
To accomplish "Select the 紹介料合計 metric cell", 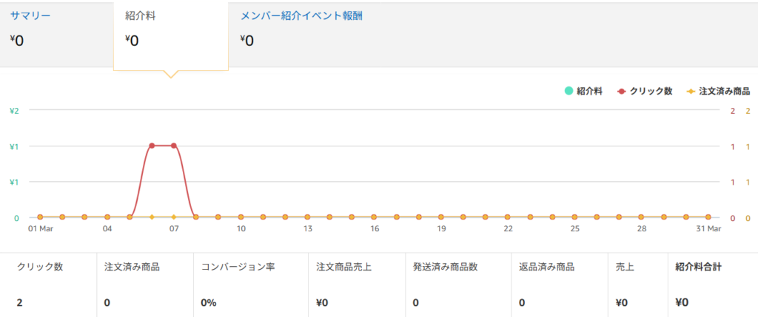I will pyautogui.click(x=711, y=284).
